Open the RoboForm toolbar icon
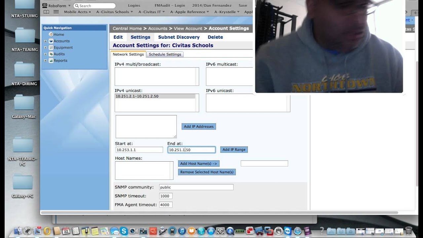Screen dimensions: 423x238 coord(45,6)
